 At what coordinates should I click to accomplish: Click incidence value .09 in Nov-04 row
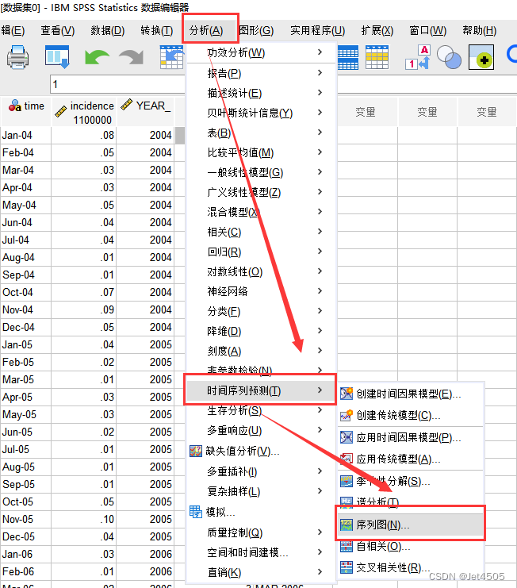(83, 309)
